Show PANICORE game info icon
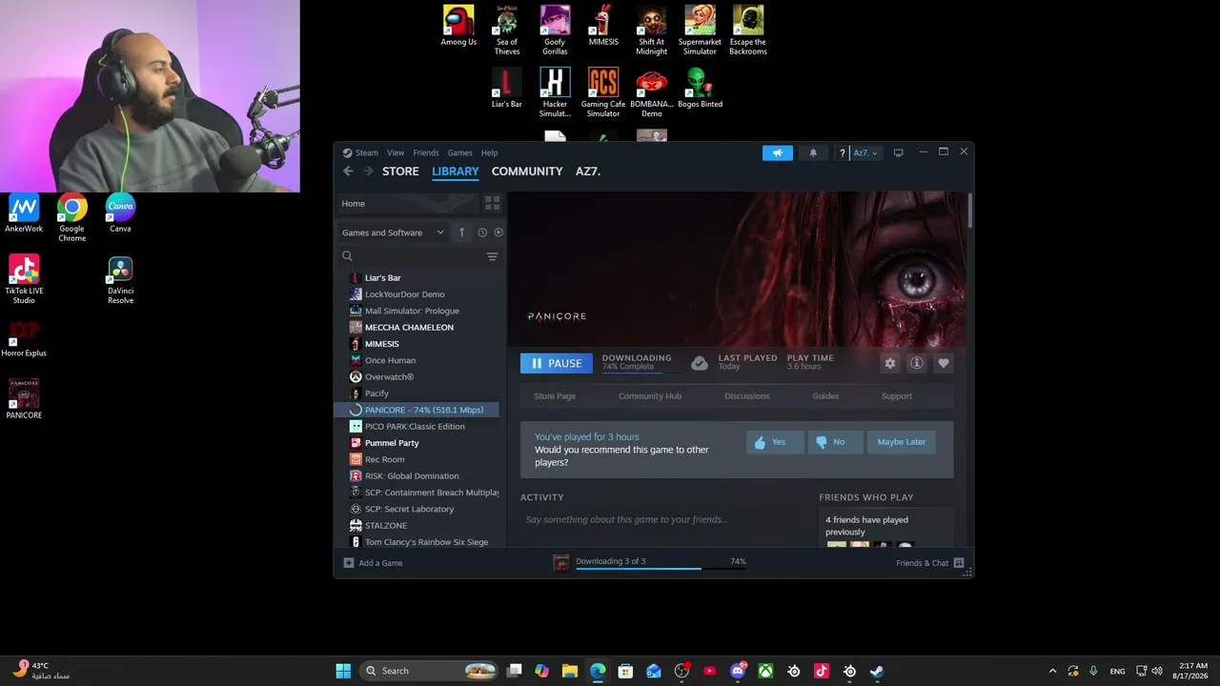1220x686 pixels. click(x=917, y=363)
